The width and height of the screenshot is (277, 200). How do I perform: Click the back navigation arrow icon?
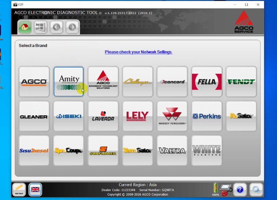click(56, 27)
